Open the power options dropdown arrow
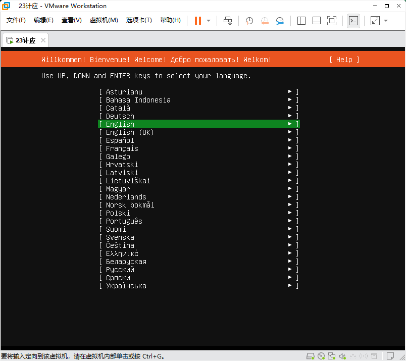 [x=209, y=21]
